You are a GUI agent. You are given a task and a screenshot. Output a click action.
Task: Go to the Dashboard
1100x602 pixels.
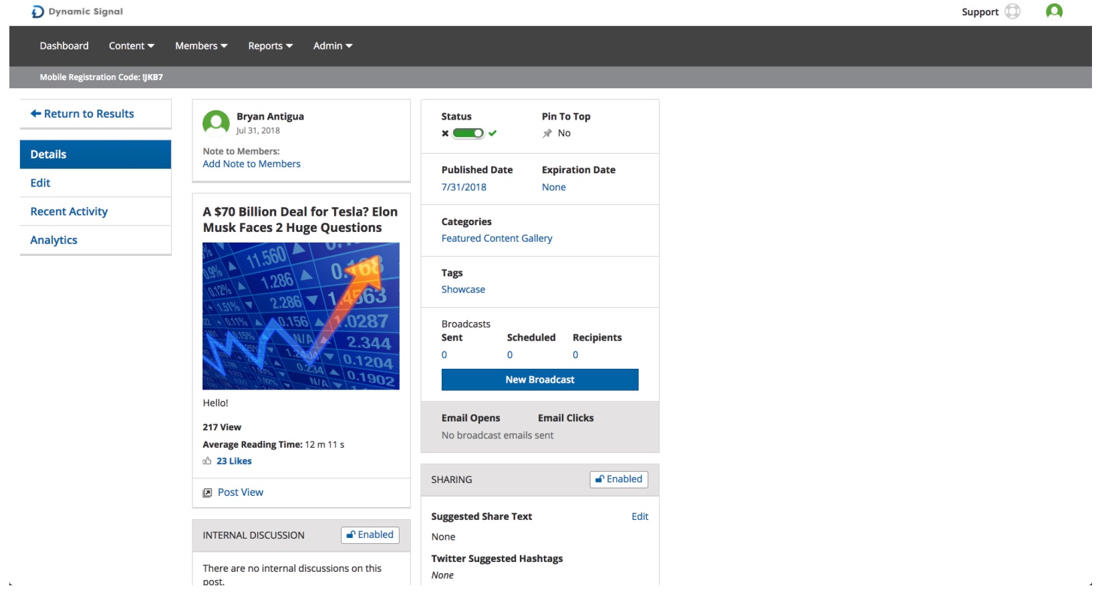(64, 45)
